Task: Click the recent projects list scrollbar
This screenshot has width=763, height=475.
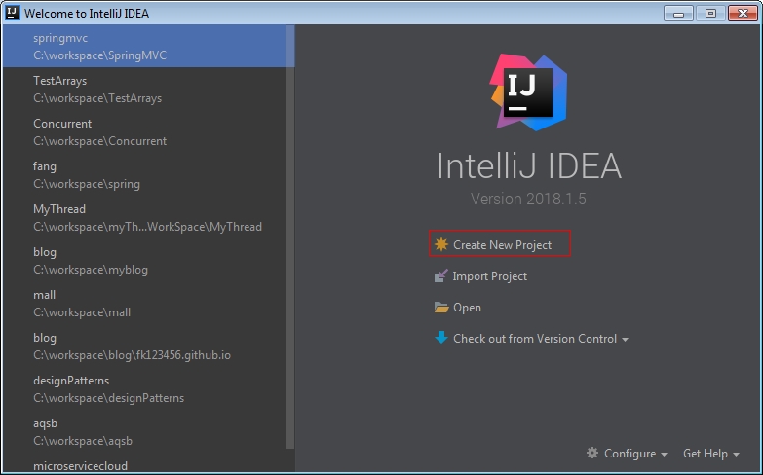Action: pos(290,237)
